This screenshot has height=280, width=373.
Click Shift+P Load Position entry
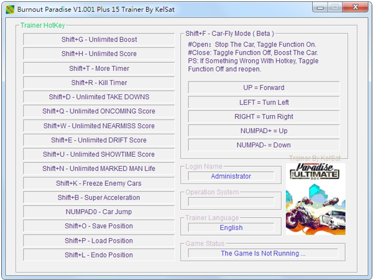99,241
